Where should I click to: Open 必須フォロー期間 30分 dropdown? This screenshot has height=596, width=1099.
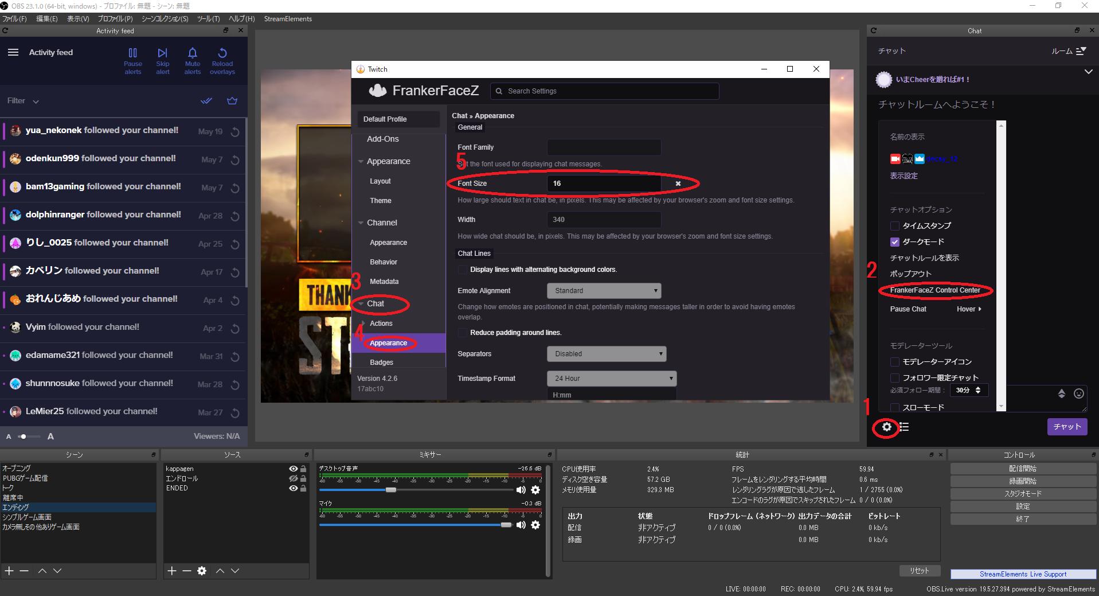click(968, 390)
